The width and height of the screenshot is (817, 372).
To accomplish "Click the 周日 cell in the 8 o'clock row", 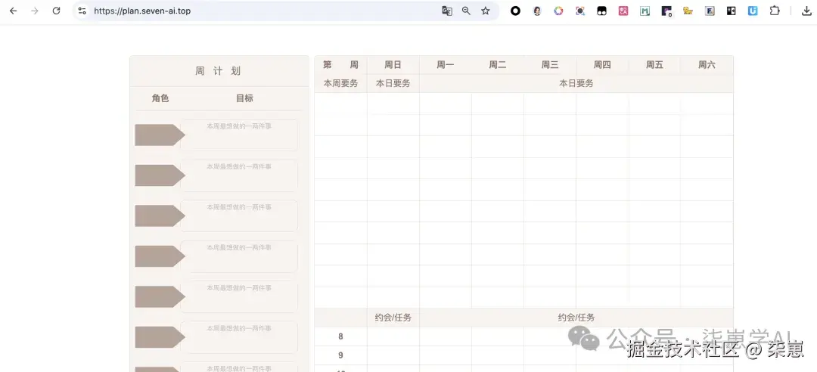I will tap(393, 336).
